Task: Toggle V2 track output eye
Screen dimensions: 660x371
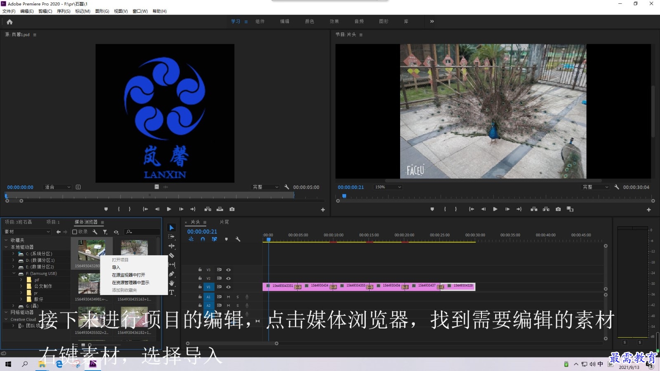Action: point(228,279)
